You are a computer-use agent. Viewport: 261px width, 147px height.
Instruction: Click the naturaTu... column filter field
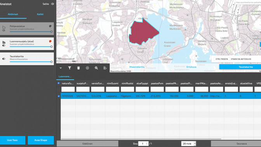pyautogui.click(x=68, y=89)
